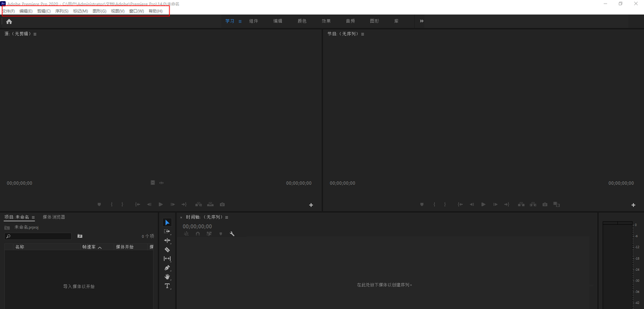Select the Pen tool
Viewport: 644px width, 309px height.
click(167, 268)
